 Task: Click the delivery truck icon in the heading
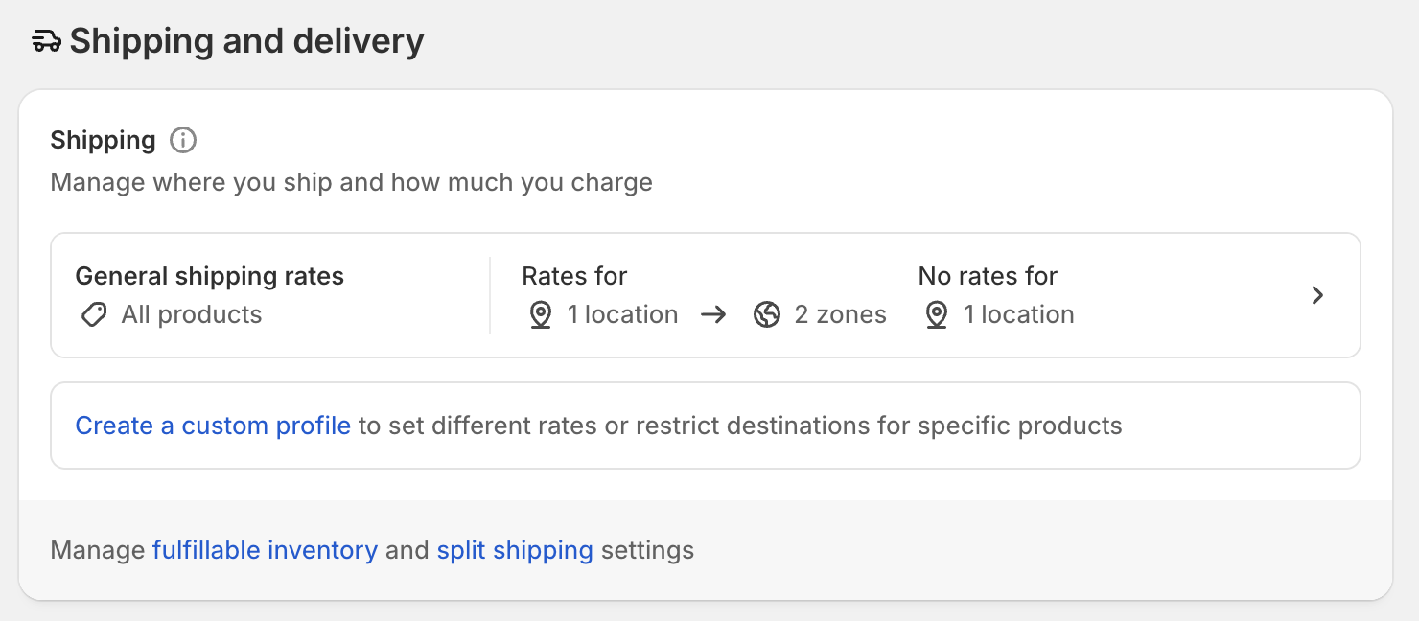tap(46, 41)
